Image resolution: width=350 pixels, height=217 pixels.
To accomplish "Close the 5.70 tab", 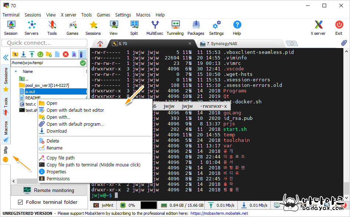I will [x=190, y=44].
